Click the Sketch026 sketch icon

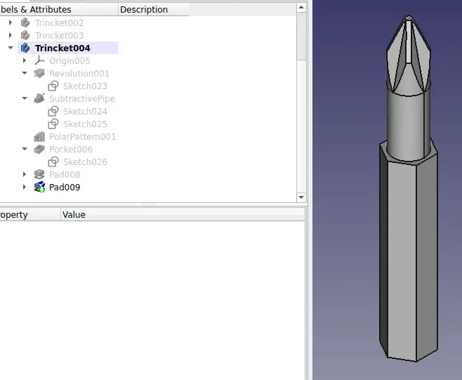pos(53,162)
